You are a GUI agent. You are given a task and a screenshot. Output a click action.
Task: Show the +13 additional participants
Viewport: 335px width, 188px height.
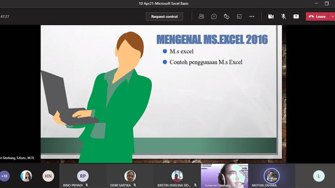click(4, 176)
